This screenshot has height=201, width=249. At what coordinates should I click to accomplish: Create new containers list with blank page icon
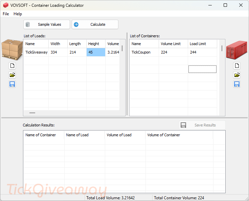(x=237, y=65)
